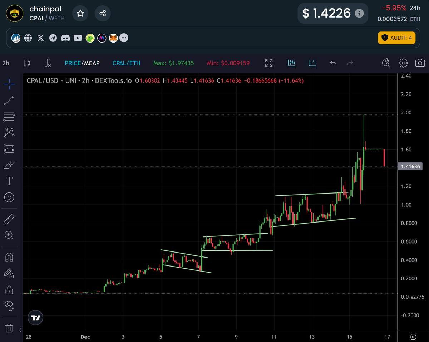Select the XABCD pattern tool
This screenshot has width=429, height=342.
[9, 132]
